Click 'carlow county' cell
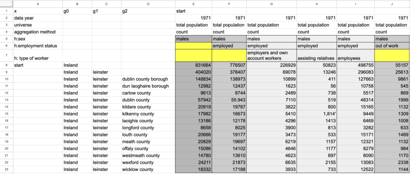 [x=148, y=93]
